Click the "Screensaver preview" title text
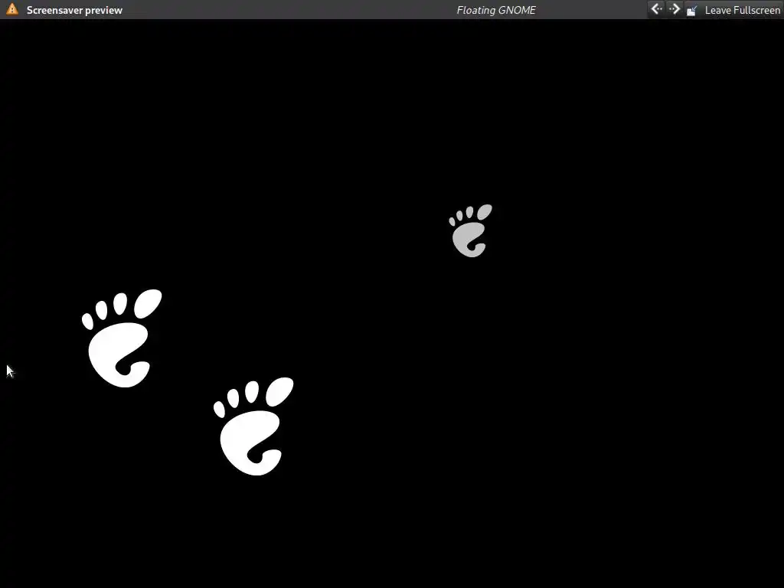This screenshot has height=588, width=784. 74,10
